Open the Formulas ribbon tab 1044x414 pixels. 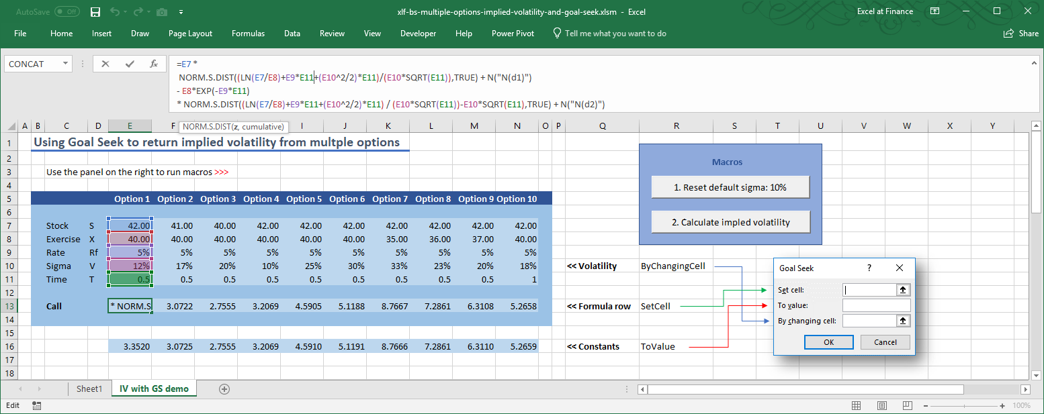pyautogui.click(x=248, y=34)
